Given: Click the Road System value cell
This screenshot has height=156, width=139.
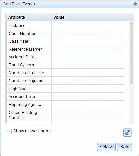Looking at the screenshot, I should (x=88, y=65).
